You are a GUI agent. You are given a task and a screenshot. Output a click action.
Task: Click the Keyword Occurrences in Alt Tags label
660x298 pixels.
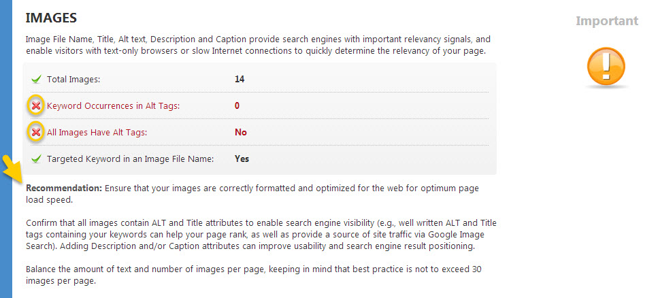pos(113,105)
